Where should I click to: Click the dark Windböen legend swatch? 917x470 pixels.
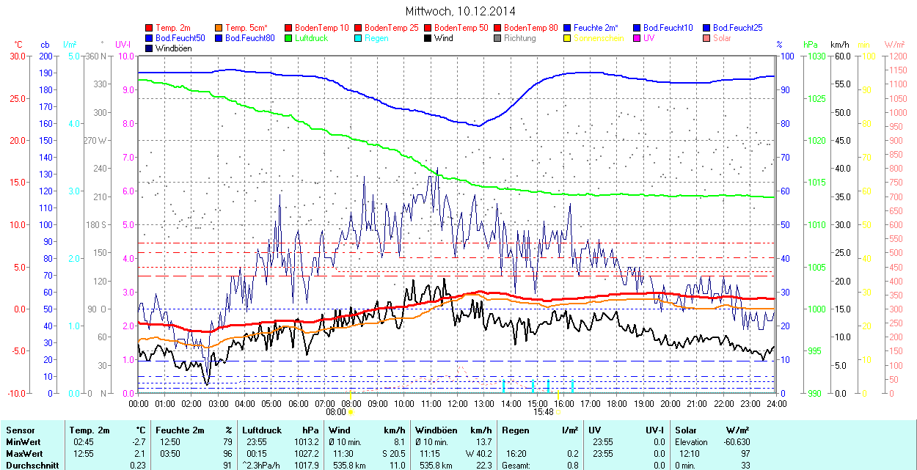pos(150,48)
